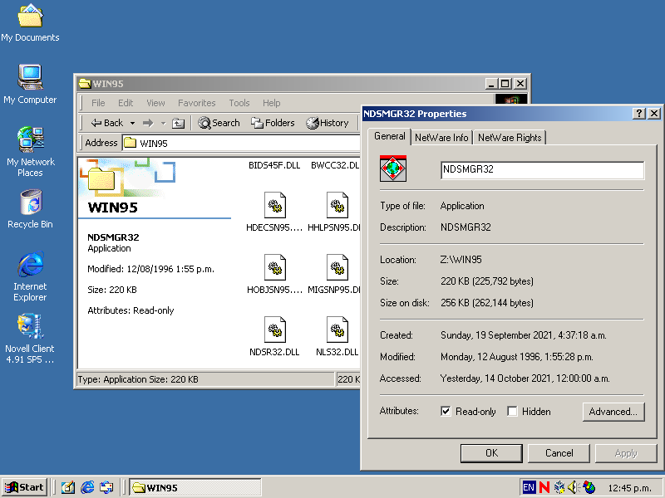Click the Up folder toolbar icon
Screen dimensions: 665x498
point(178,123)
